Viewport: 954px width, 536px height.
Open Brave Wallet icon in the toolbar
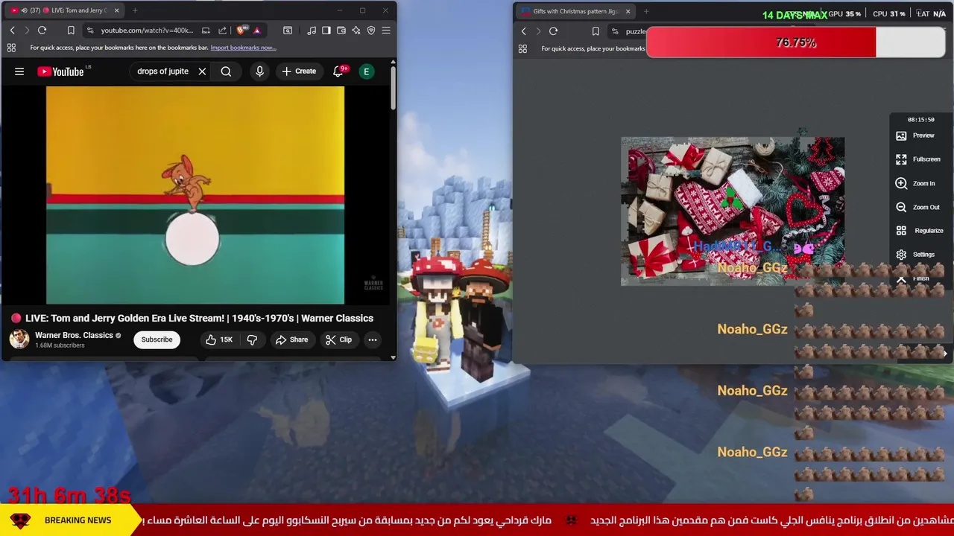[x=341, y=31]
